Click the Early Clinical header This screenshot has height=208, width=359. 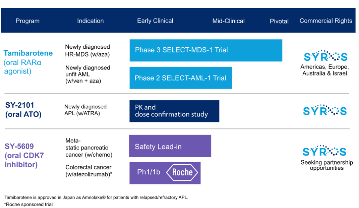pos(155,21)
